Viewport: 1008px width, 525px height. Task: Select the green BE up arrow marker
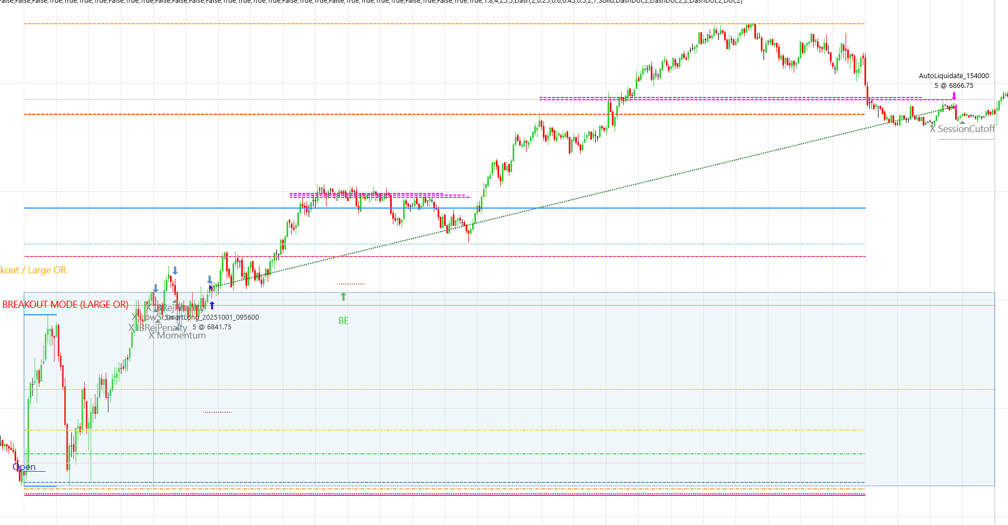[344, 296]
